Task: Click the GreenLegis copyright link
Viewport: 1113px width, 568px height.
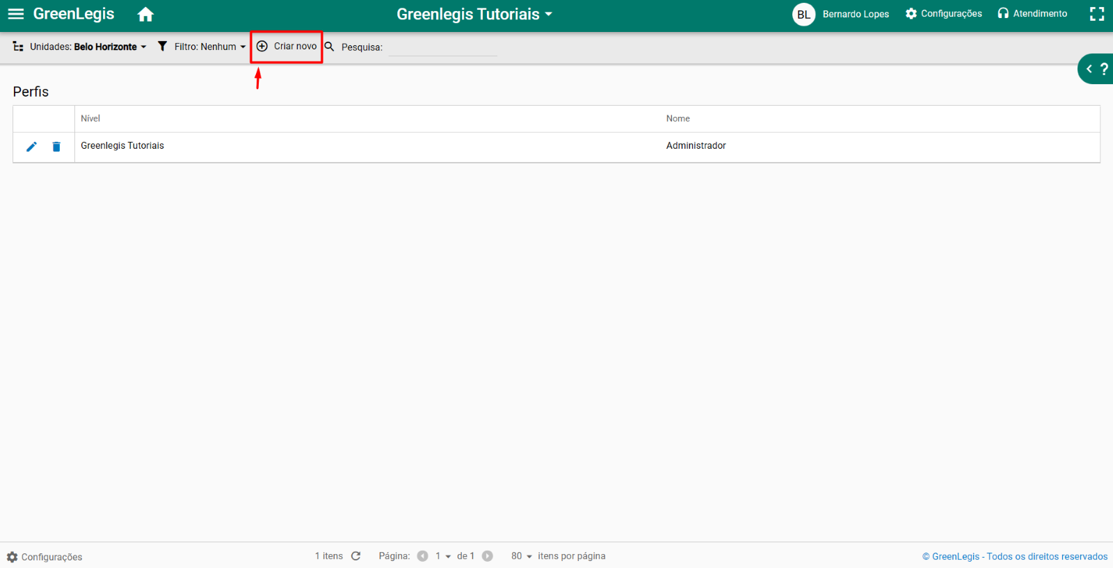Action: tap(1015, 557)
